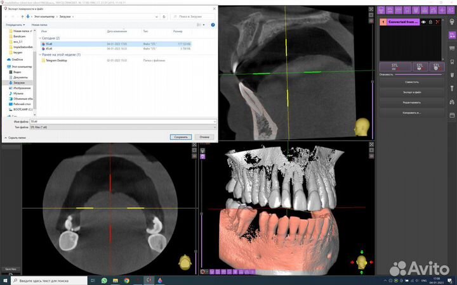This screenshot has height=285, width=457.
Task: Collapse folders with Скрыть папки
Action: point(17,137)
